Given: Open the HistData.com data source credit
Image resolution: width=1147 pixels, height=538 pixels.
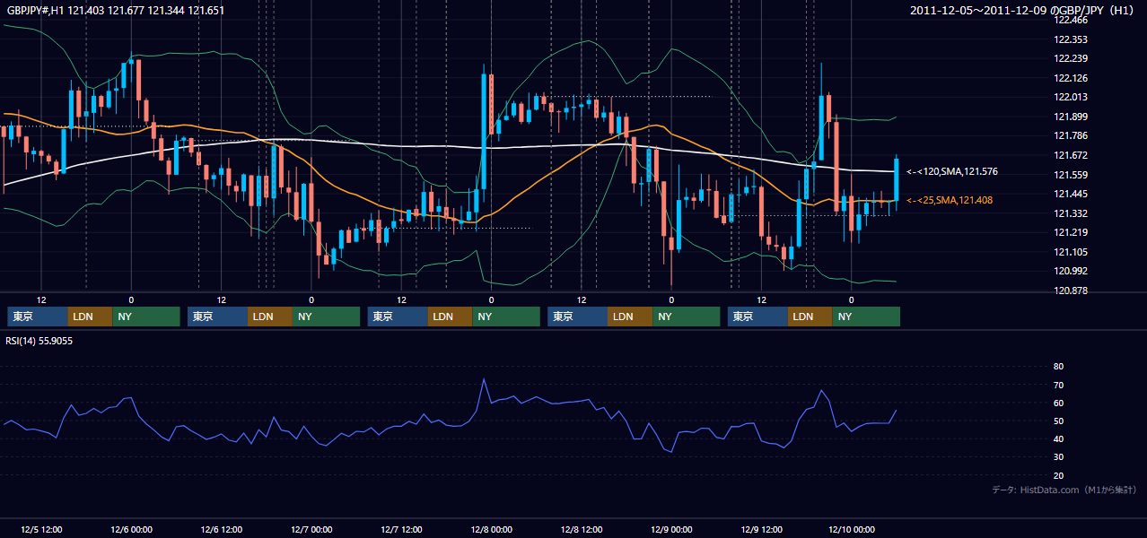Looking at the screenshot, I should pos(1064,490).
